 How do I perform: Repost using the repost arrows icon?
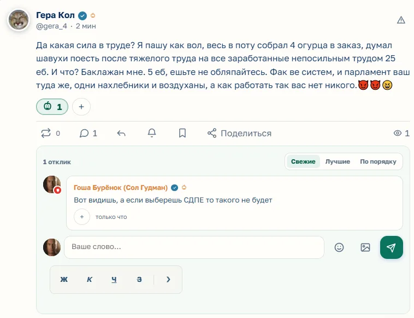point(46,133)
